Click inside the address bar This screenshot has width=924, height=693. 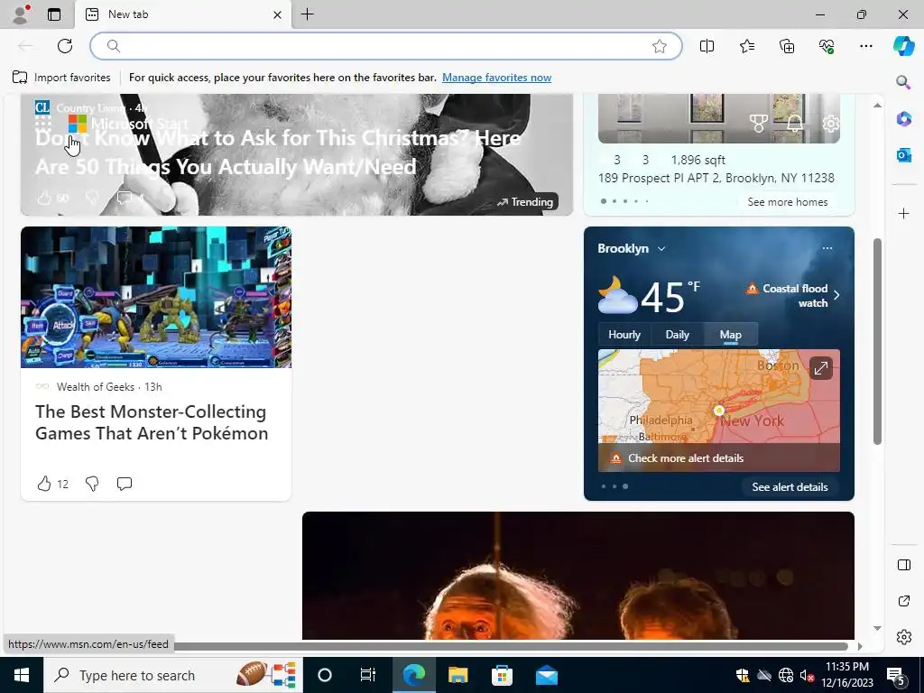[386, 46]
